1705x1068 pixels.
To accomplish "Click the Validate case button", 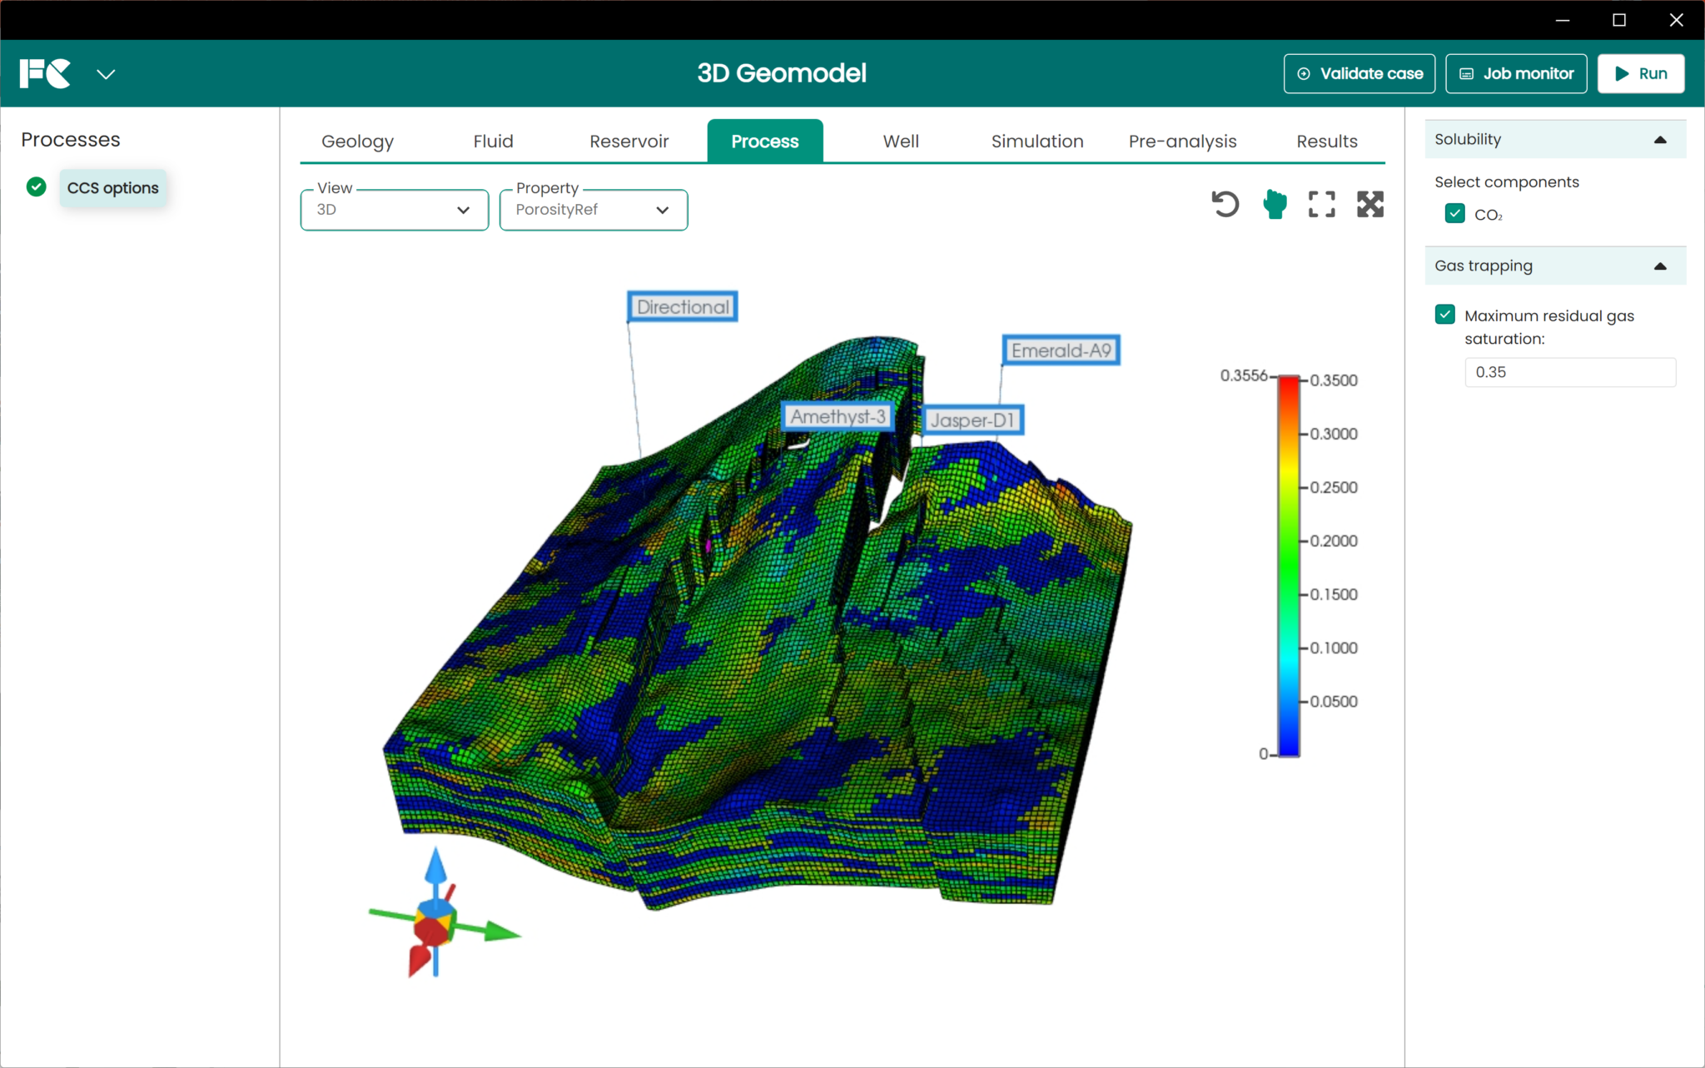I will tap(1359, 74).
